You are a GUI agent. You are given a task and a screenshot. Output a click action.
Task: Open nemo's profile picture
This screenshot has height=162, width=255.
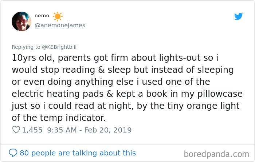(21, 21)
